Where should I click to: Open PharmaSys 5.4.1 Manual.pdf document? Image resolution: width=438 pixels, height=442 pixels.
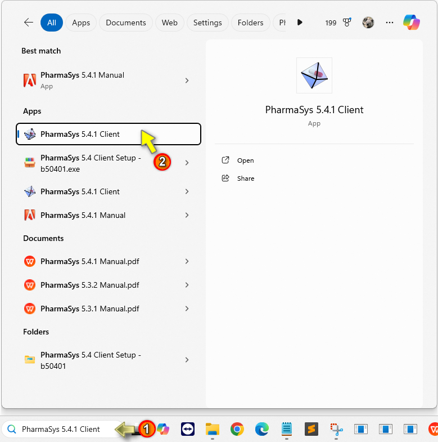tap(109, 261)
